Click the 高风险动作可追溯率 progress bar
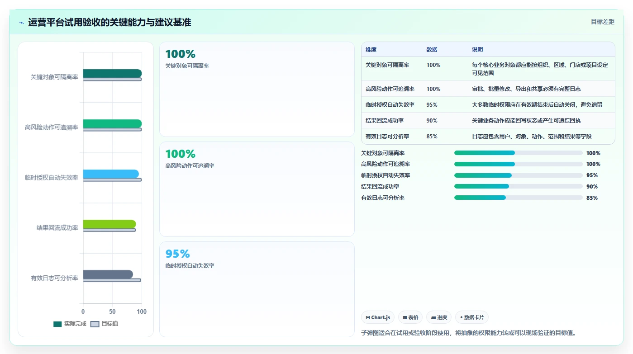This screenshot has height=354, width=633. pos(519,164)
